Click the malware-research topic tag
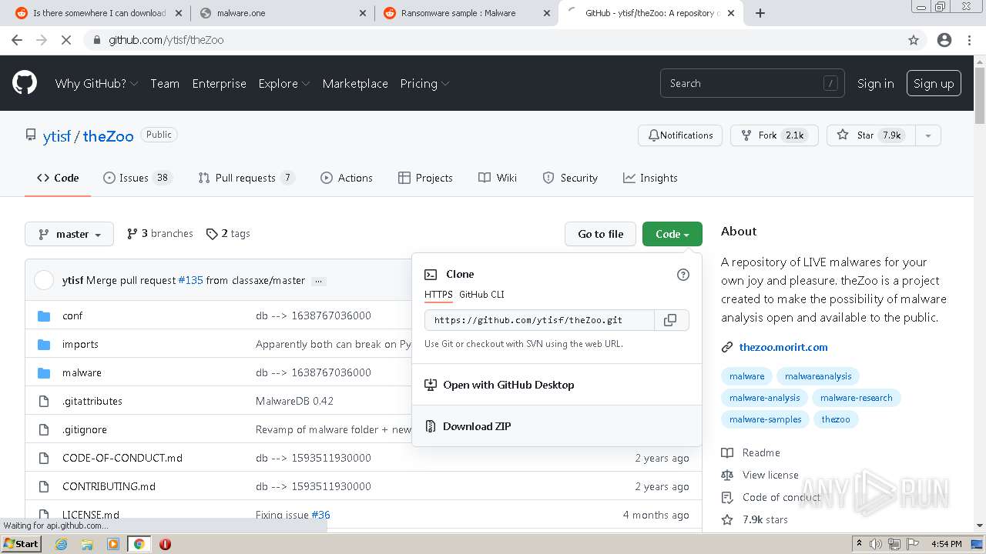Image resolution: width=986 pixels, height=554 pixels. 857,398
